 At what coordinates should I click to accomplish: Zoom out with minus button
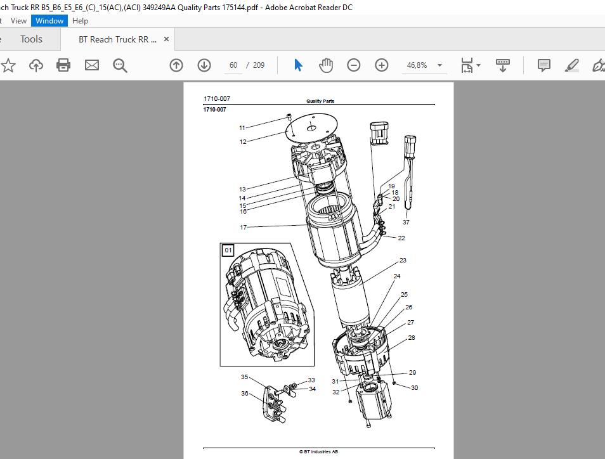point(353,65)
